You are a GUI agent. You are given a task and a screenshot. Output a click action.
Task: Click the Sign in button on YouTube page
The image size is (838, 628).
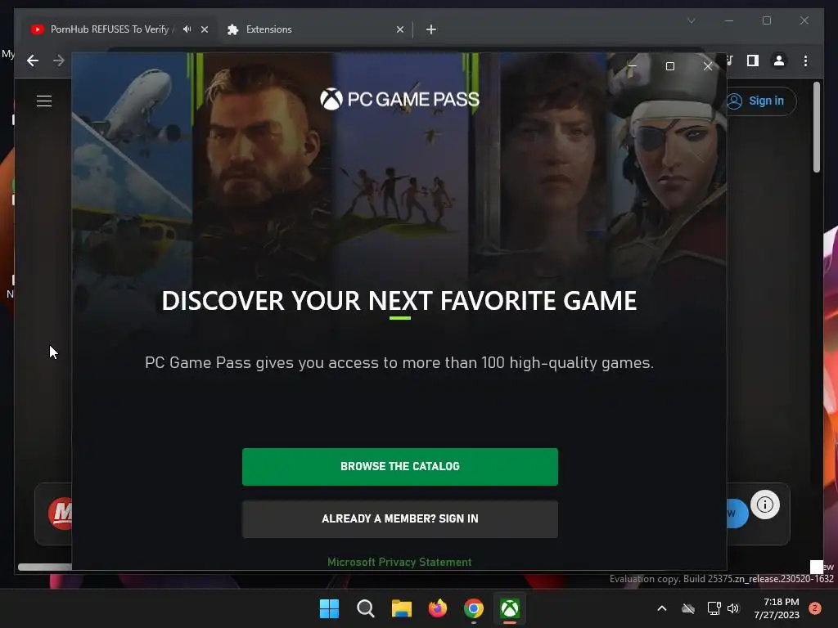point(760,101)
